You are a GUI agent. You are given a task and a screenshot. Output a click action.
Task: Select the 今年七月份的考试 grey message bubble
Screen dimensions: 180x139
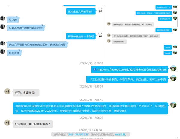click(136, 36)
